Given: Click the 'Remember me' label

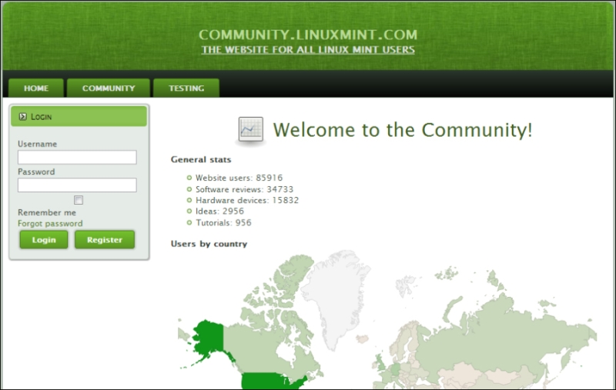Looking at the screenshot, I should pos(47,212).
